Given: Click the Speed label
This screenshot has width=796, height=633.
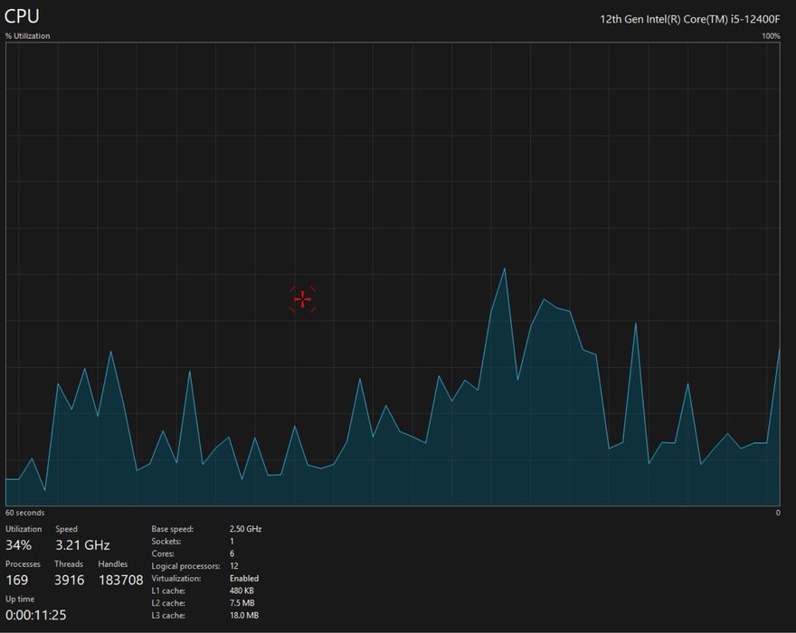Looking at the screenshot, I should tap(67, 529).
